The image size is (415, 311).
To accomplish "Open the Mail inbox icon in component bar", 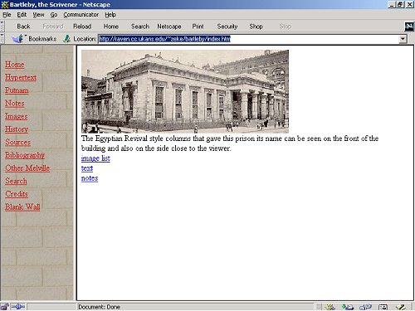I will click(348, 307).
